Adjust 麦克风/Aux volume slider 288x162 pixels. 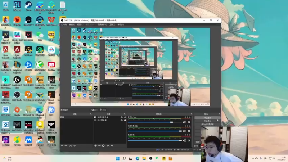(155, 122)
